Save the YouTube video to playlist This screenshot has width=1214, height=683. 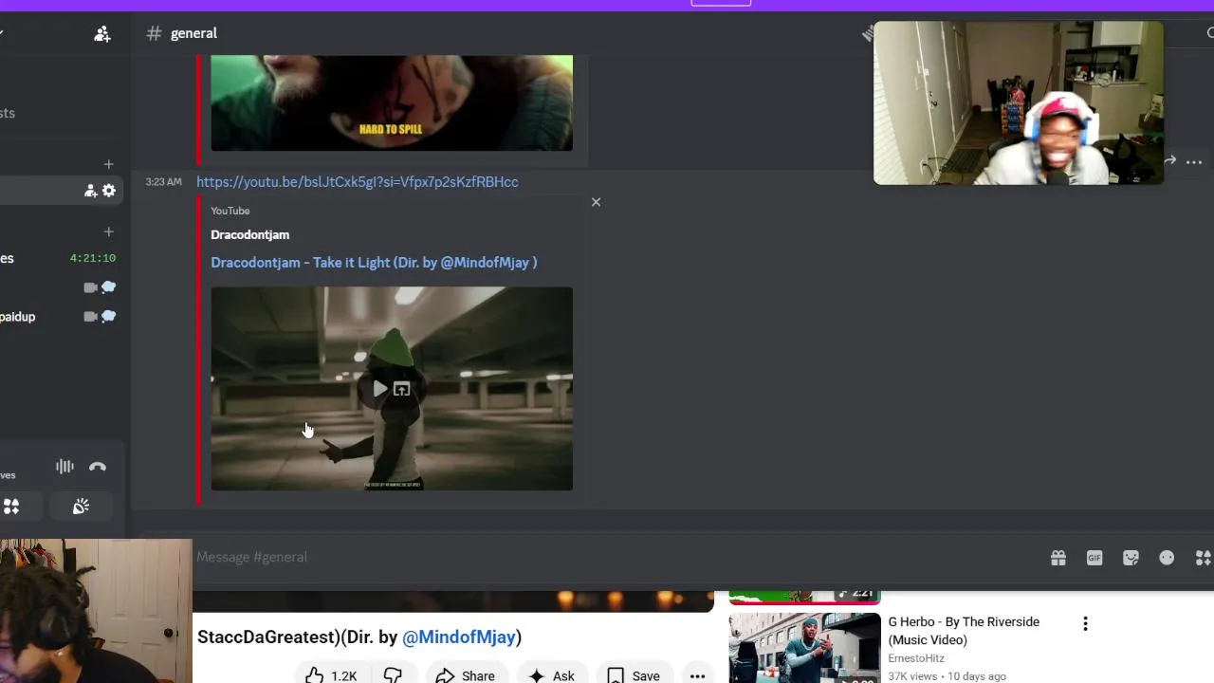coord(634,675)
